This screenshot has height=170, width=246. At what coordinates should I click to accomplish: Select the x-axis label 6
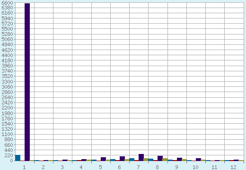119,167
